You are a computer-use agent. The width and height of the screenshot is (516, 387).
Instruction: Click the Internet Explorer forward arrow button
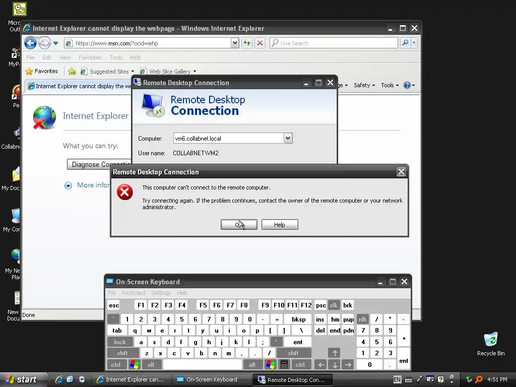(44, 43)
